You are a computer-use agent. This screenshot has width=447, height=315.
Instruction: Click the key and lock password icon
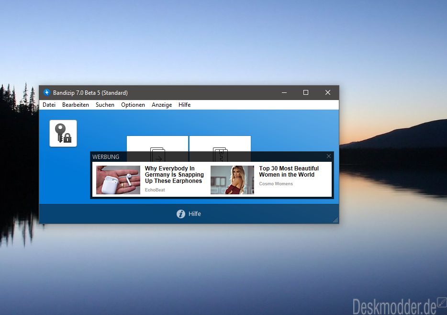coord(63,134)
